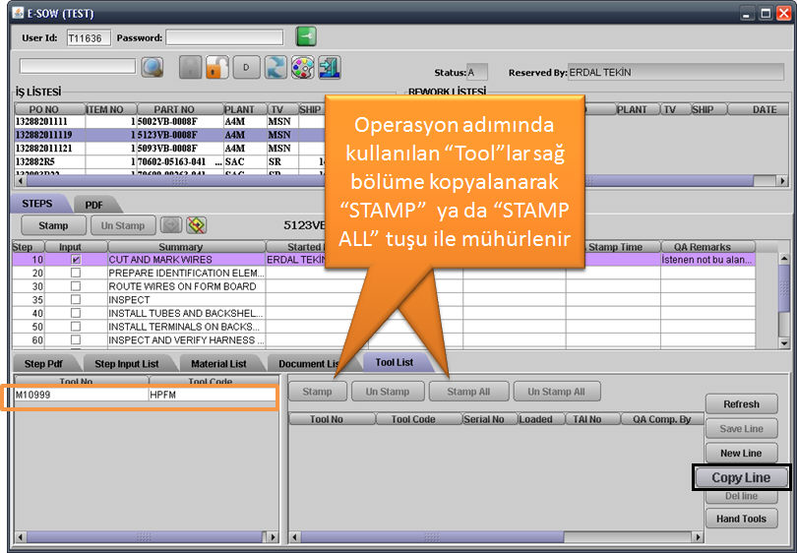
Task: Select the Tool List tab
Action: [x=395, y=362]
